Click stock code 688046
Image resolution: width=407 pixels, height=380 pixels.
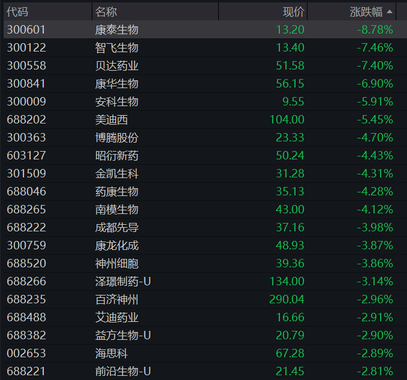coord(26,192)
